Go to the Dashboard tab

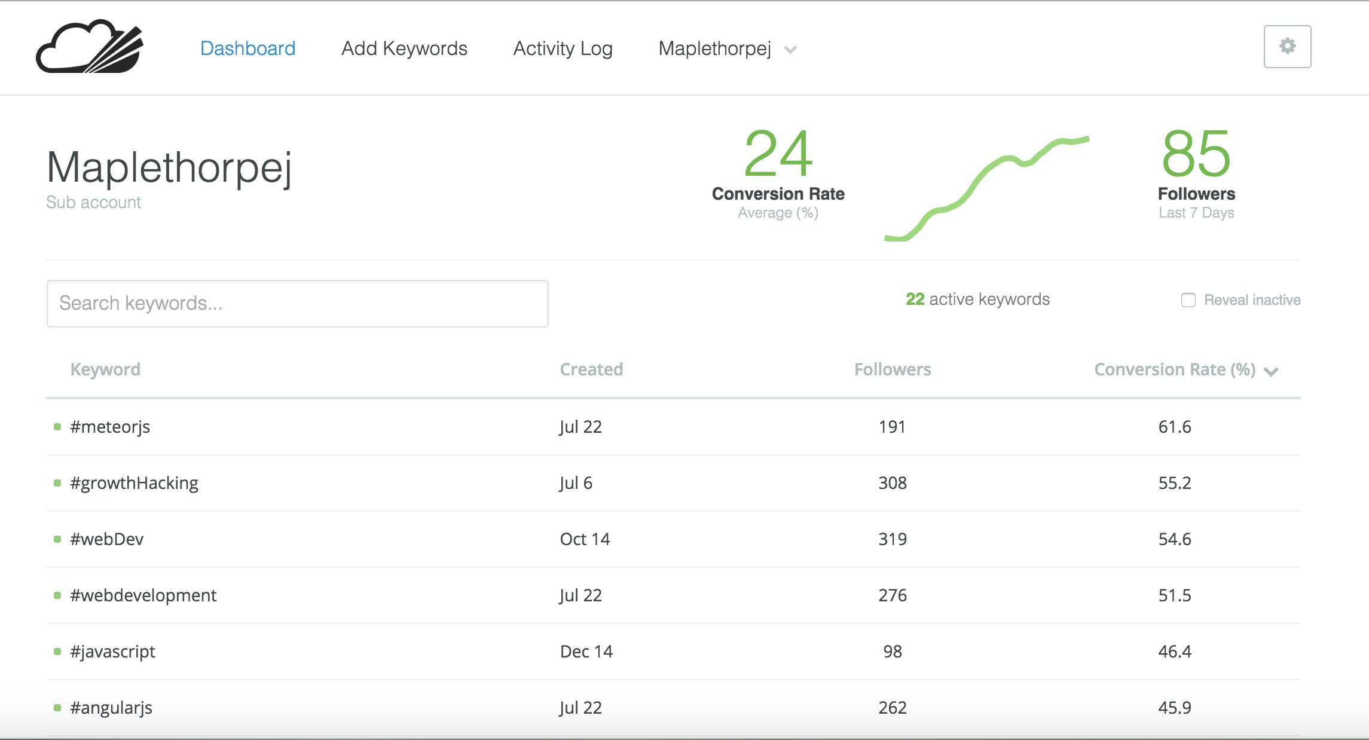tap(247, 48)
